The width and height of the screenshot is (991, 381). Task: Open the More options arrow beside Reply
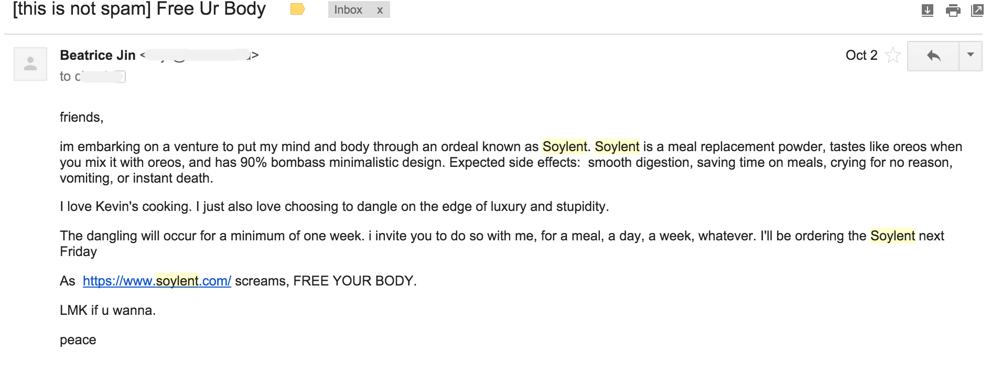971,55
